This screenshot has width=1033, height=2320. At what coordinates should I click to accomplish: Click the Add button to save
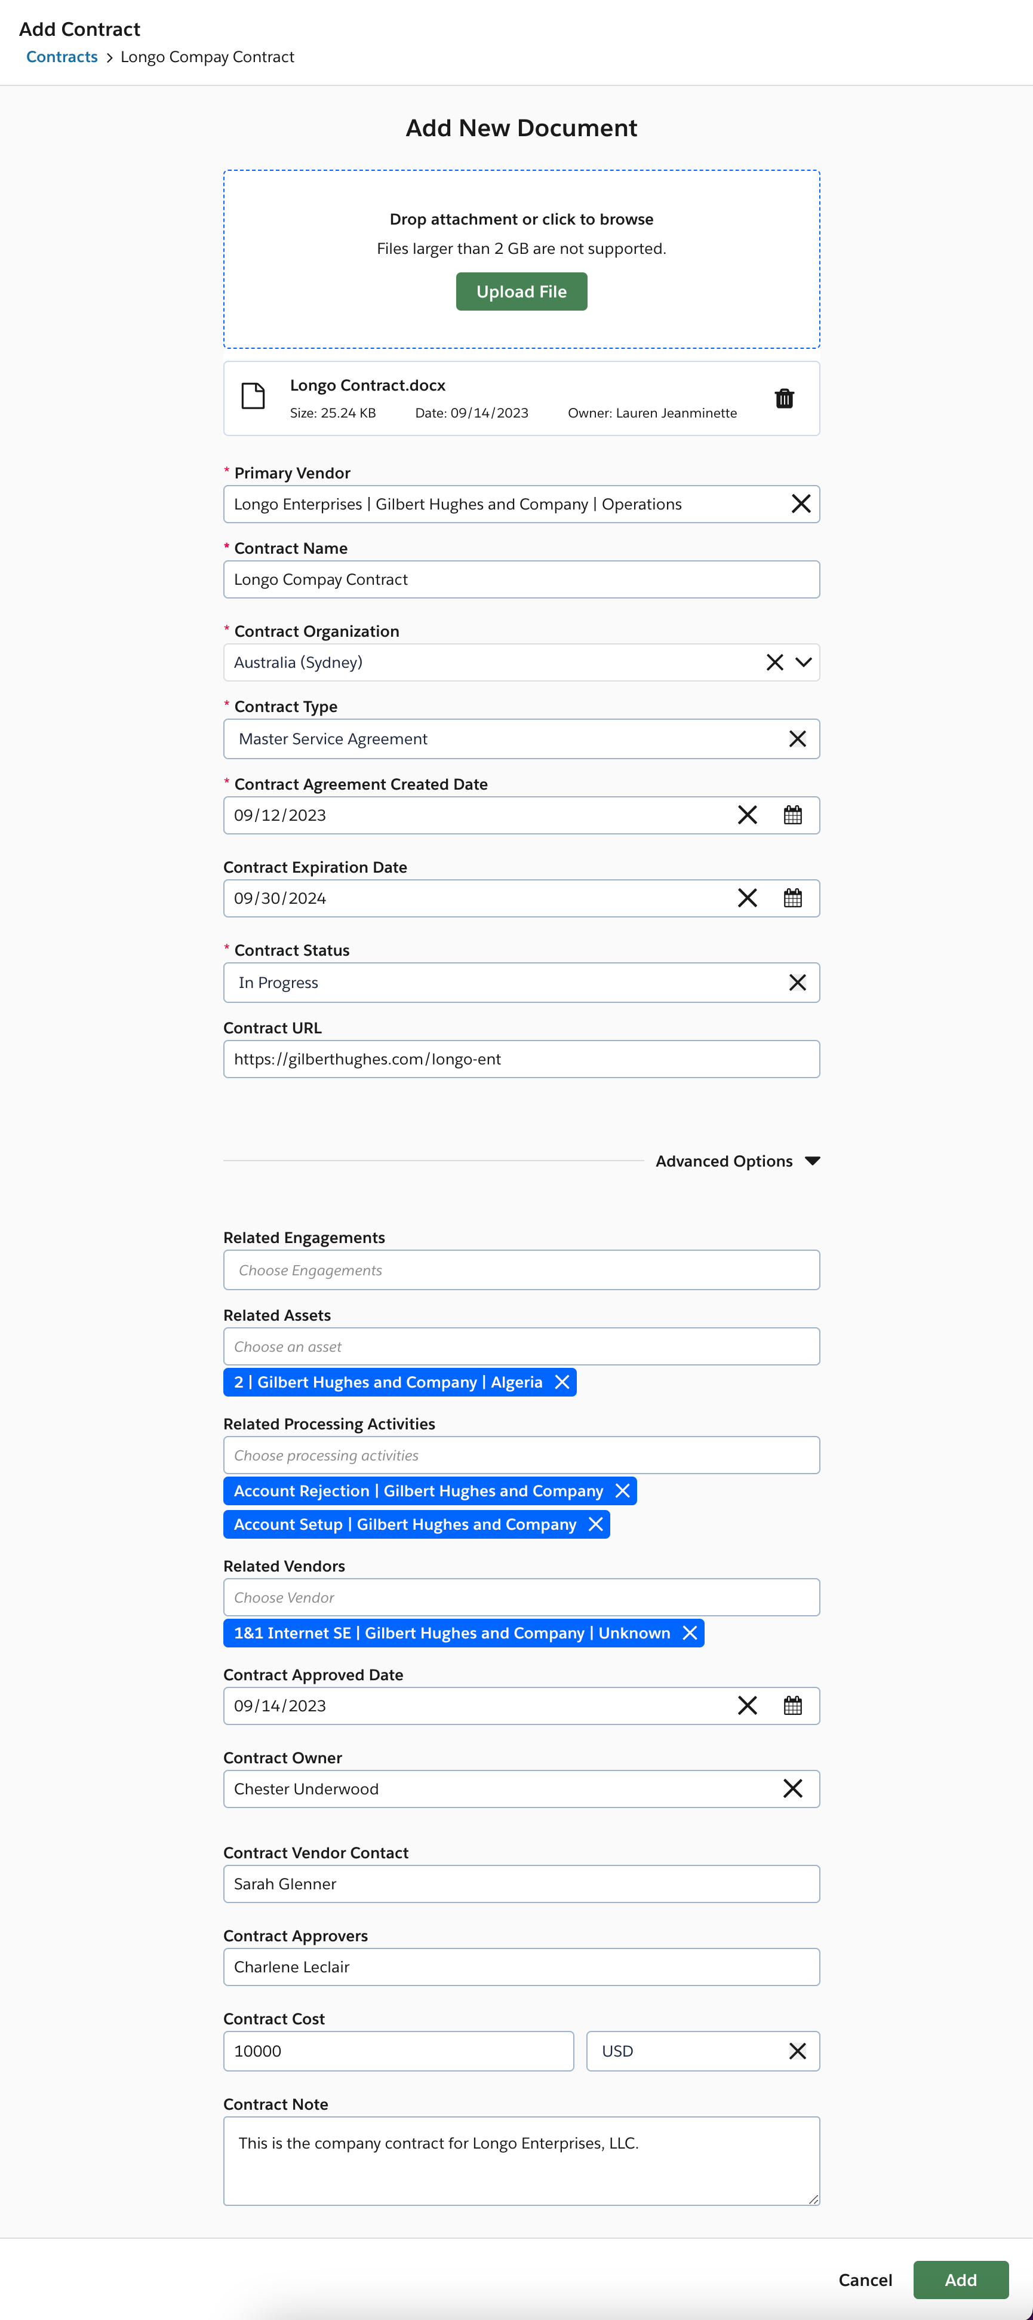tap(961, 2279)
